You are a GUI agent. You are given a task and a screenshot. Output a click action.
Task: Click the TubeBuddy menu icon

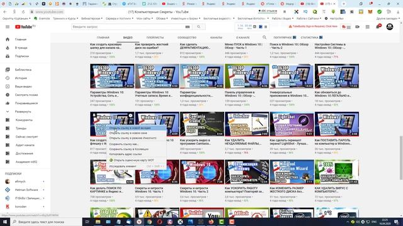[346, 26]
